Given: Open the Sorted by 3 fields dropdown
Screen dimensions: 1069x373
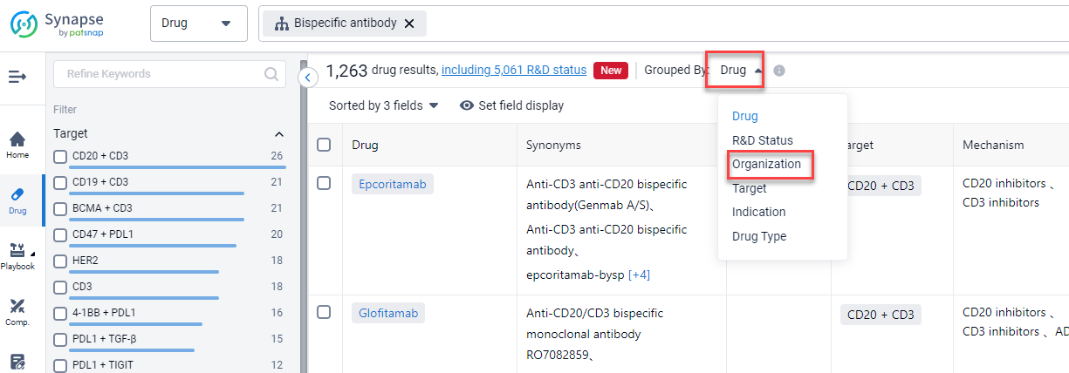Looking at the screenshot, I should [x=384, y=105].
